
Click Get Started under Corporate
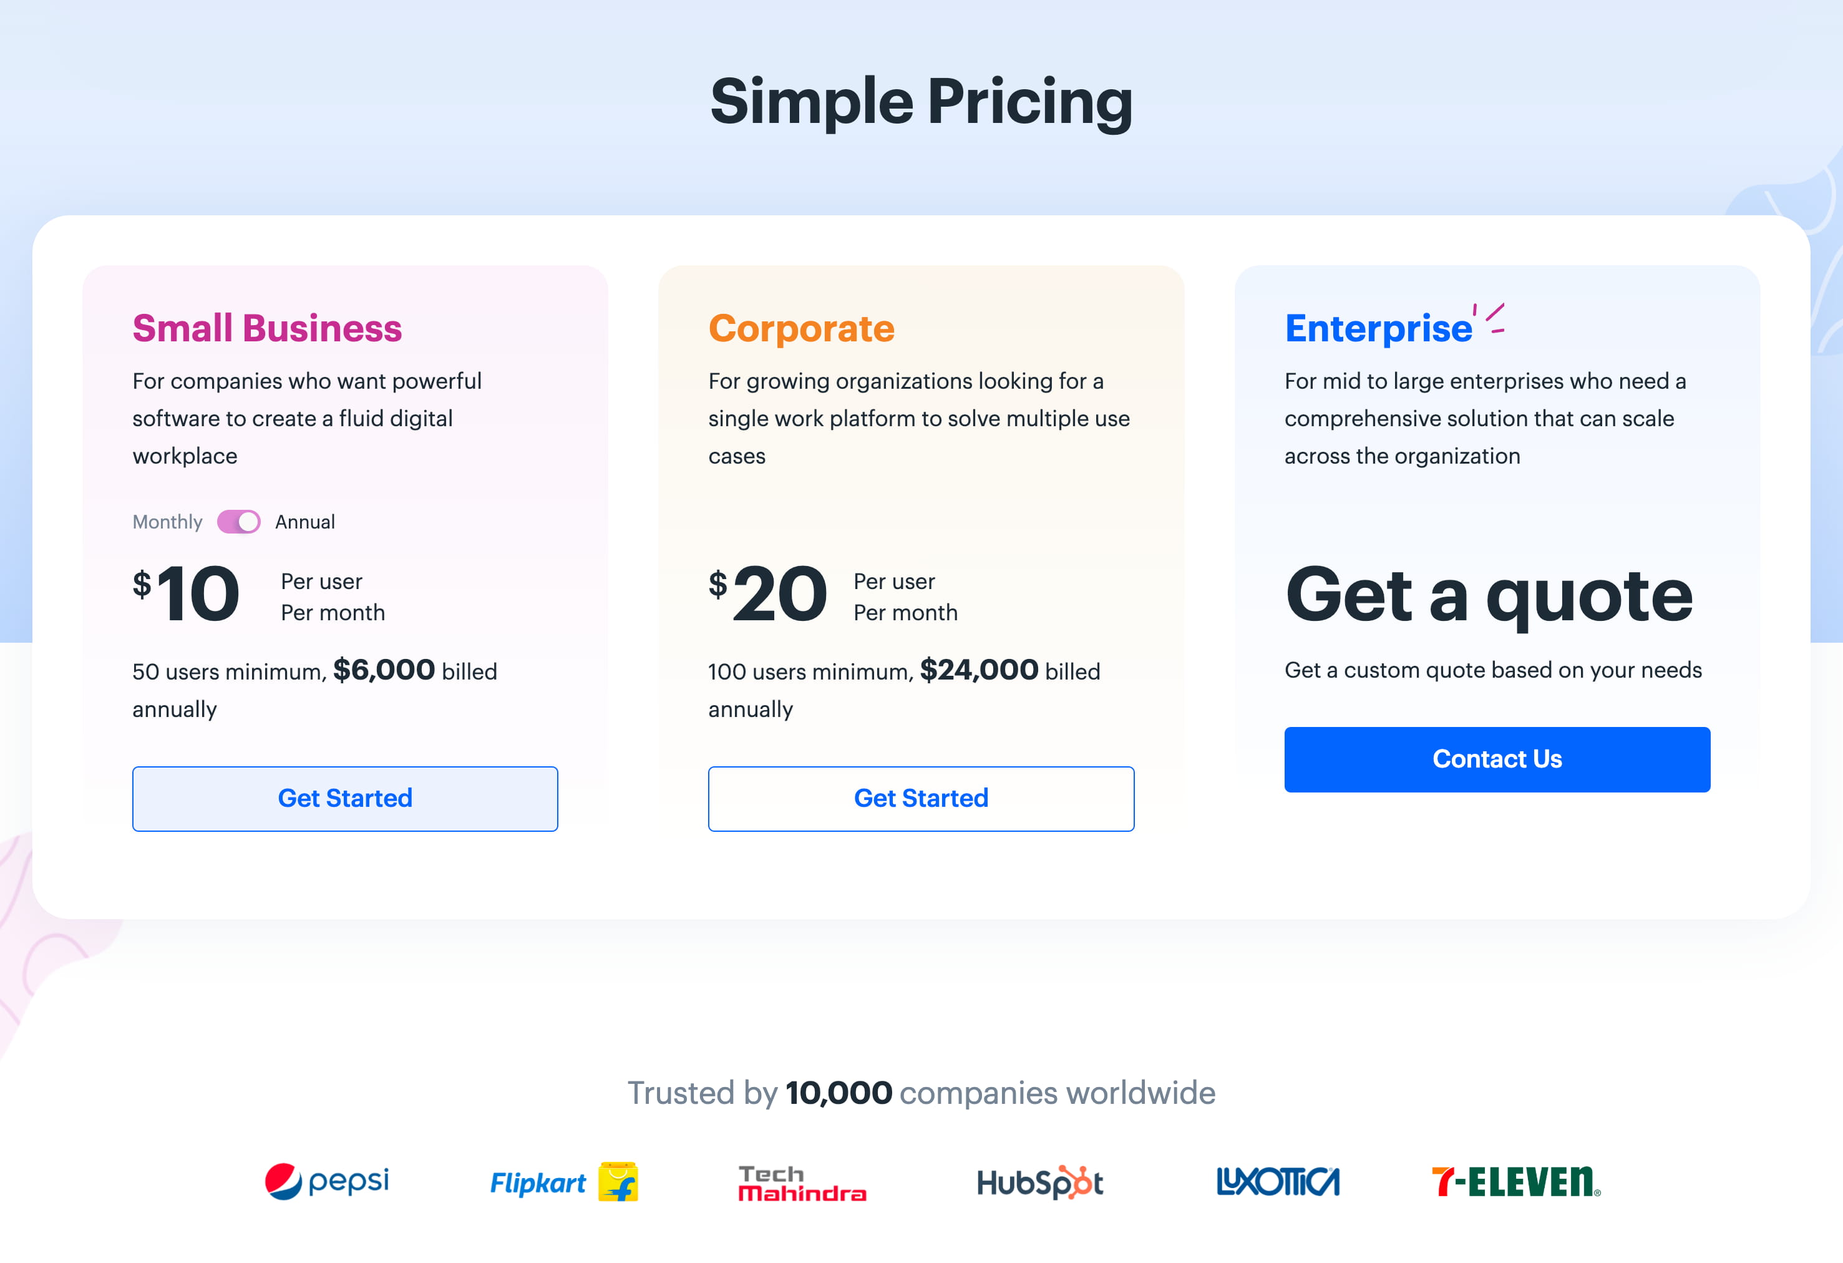click(x=921, y=799)
